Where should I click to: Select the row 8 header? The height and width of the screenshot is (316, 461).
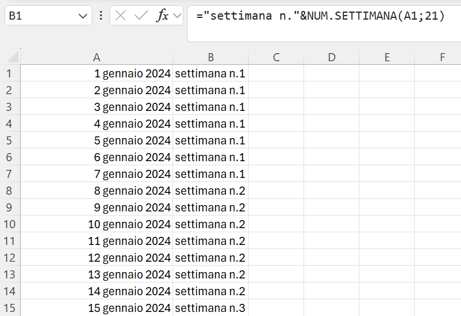9,191
